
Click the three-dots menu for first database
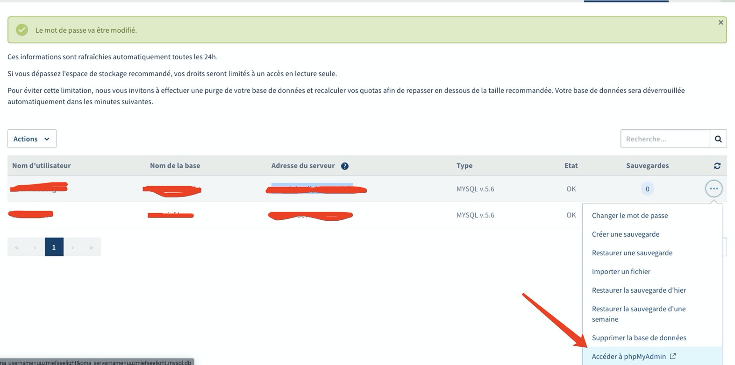714,189
